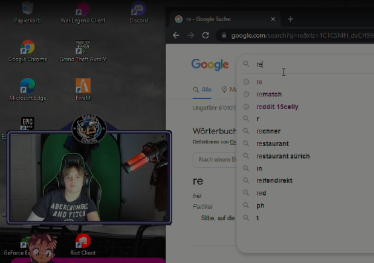Click the 'Nach einem B...' dictionary search field
Screen dimensions: 374x263
click(x=214, y=160)
